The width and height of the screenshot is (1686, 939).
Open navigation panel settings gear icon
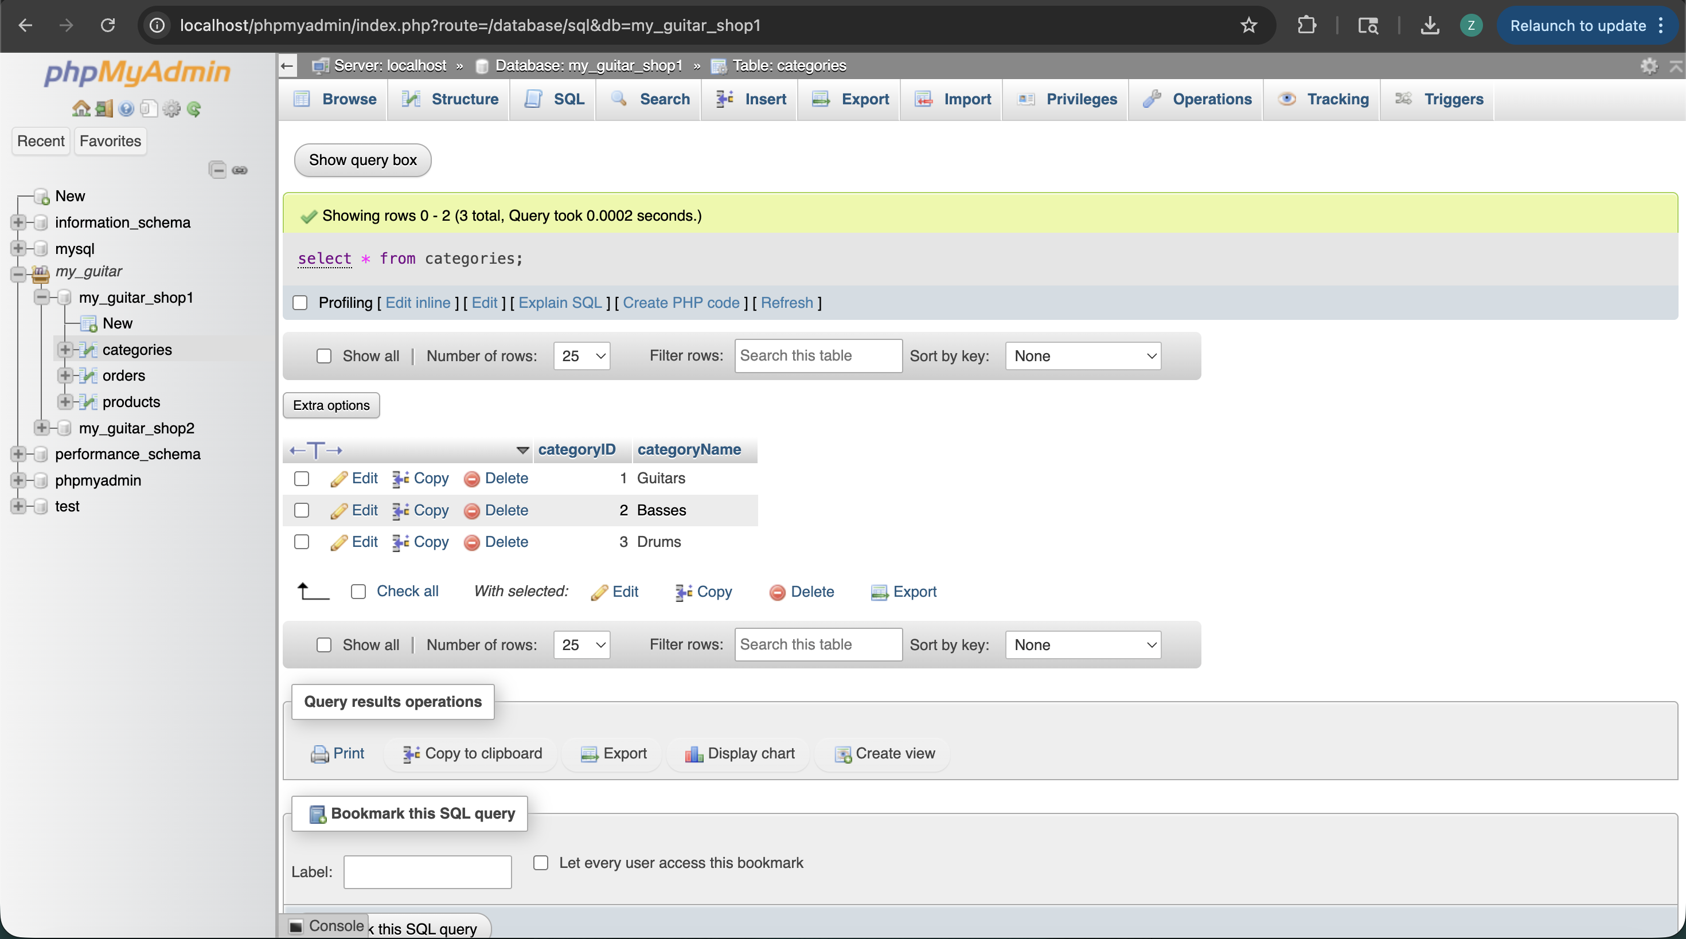point(171,108)
